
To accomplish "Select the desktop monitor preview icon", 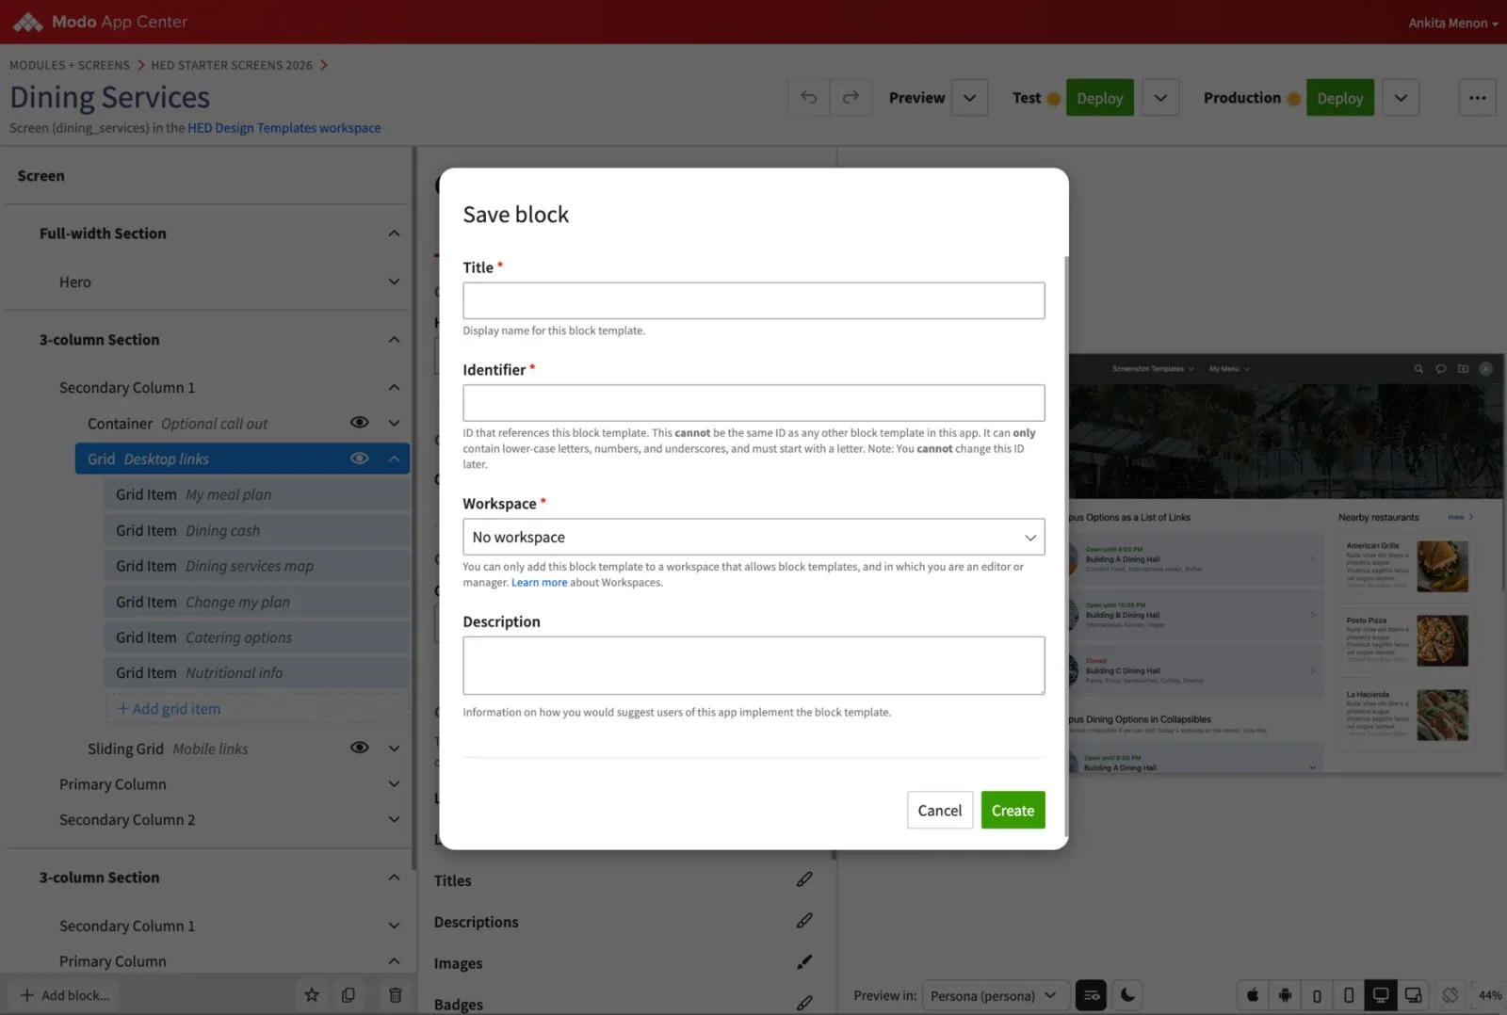I will coord(1381,995).
